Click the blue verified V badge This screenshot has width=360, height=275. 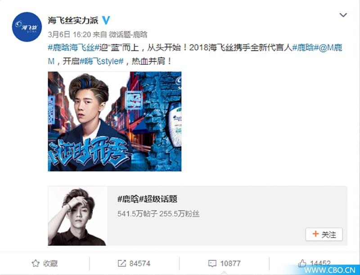[106, 20]
